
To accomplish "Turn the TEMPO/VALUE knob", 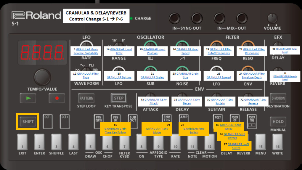I will point(42,77).
